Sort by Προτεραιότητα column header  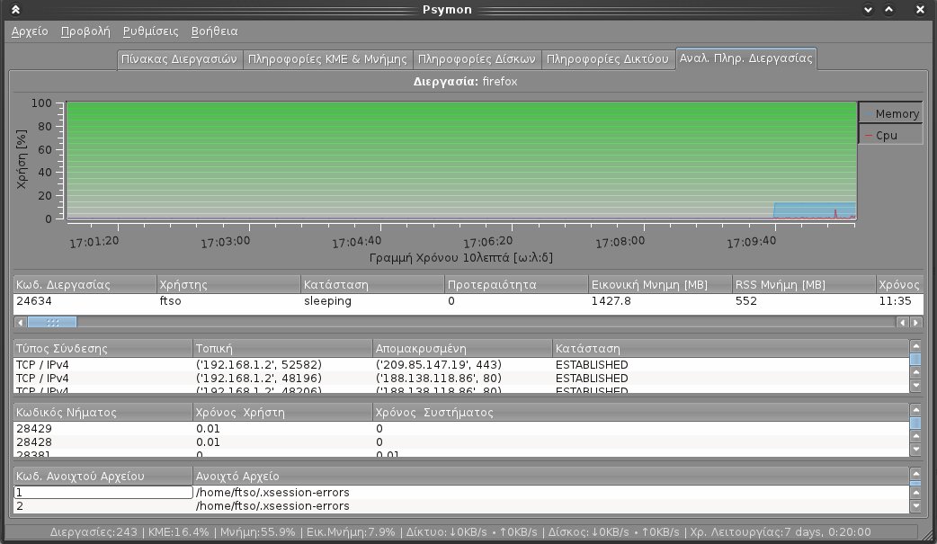(516, 284)
